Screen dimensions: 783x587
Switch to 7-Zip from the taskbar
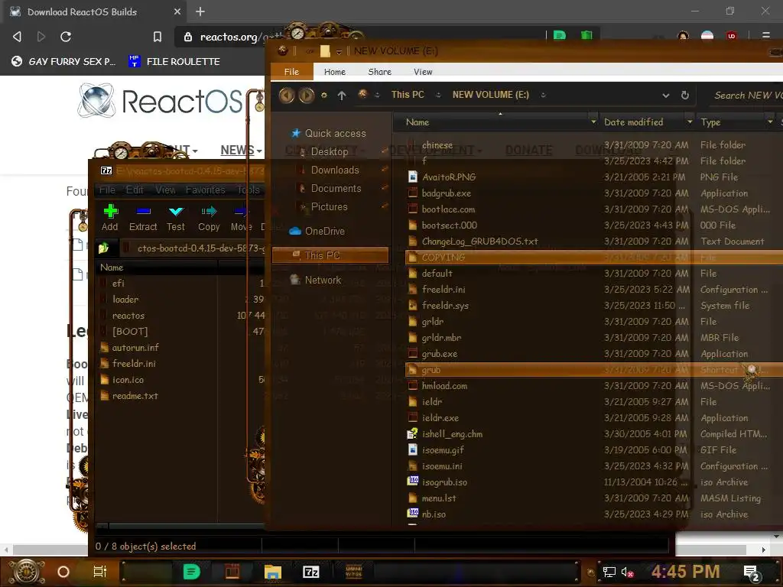(x=310, y=572)
